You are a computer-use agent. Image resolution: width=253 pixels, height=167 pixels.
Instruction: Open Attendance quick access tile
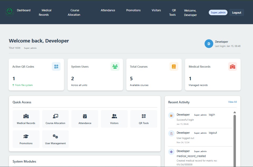tap(85, 119)
